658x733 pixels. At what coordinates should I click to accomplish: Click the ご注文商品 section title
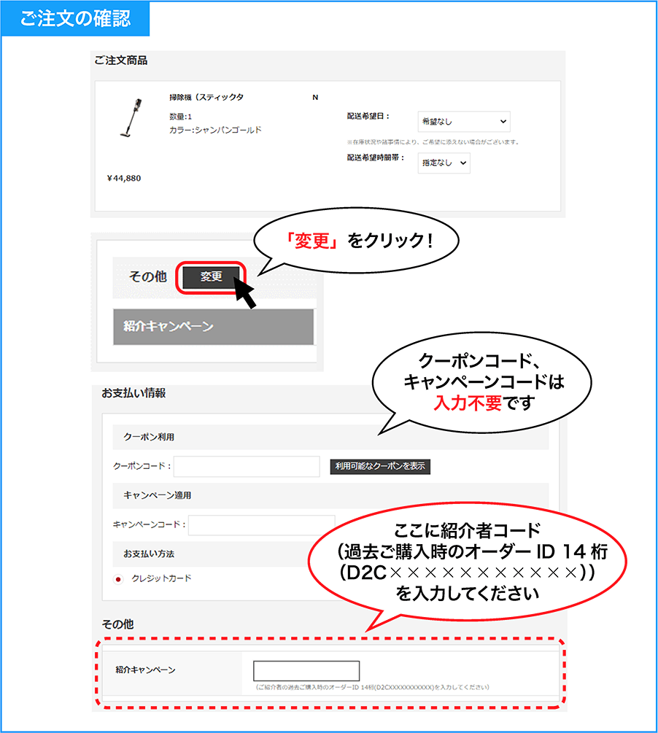(x=121, y=61)
